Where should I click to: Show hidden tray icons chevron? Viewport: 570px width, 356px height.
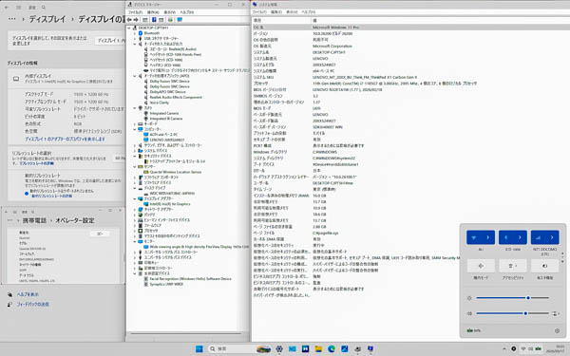pyautogui.click(x=504, y=348)
